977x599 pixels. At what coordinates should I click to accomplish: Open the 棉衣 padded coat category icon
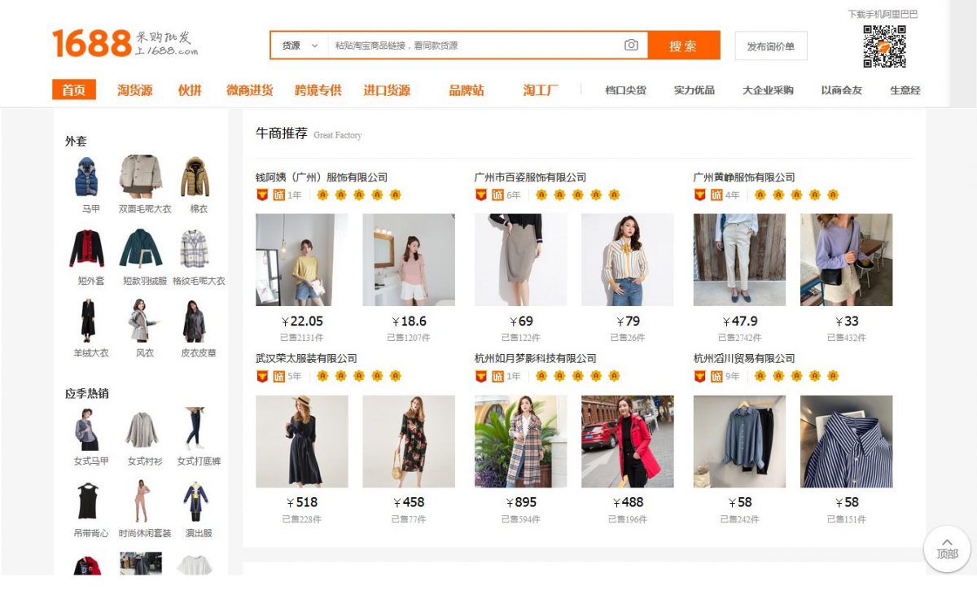tap(195, 177)
